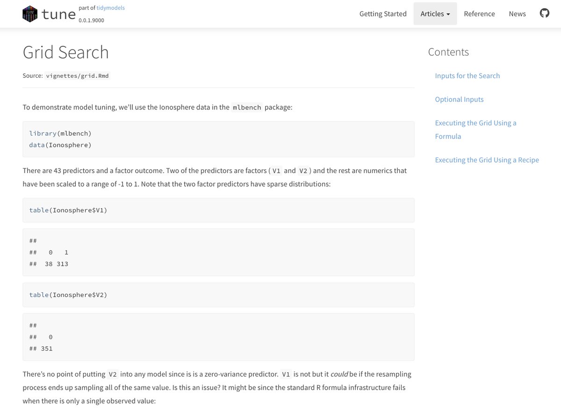Select Executing the Grid Using a Recipe
The height and width of the screenshot is (414, 561).
point(487,160)
